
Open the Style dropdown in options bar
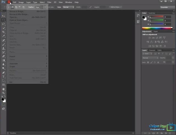pyautogui.click(x=68, y=7)
